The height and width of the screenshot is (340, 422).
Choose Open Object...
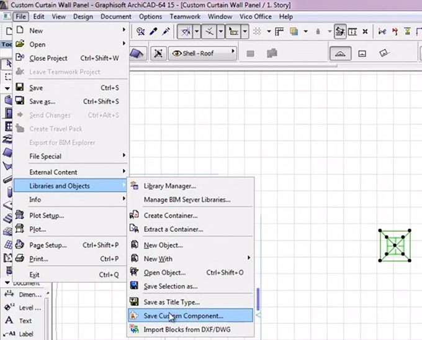(x=191, y=273)
